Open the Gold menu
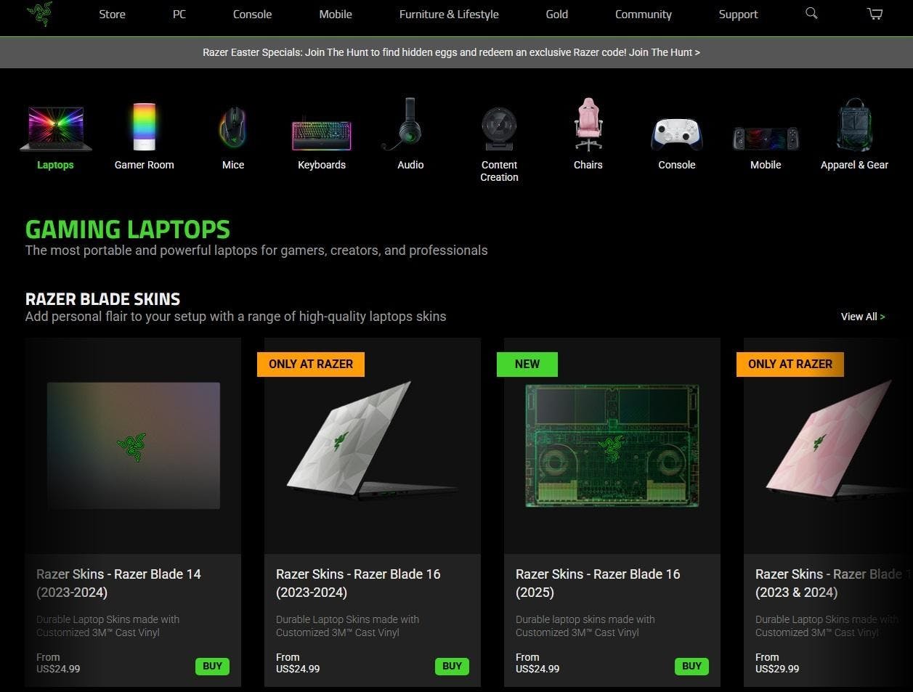The image size is (913, 692). (x=557, y=15)
